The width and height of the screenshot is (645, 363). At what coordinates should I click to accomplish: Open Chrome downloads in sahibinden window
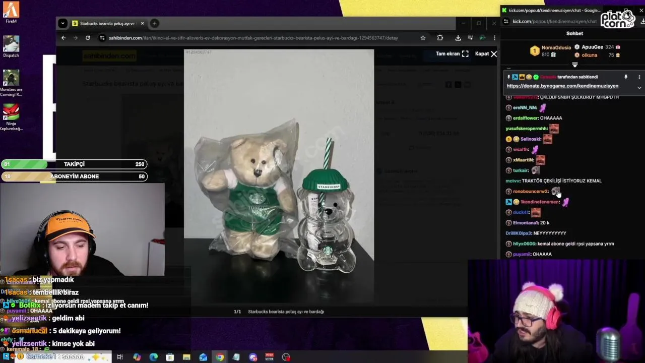click(458, 38)
